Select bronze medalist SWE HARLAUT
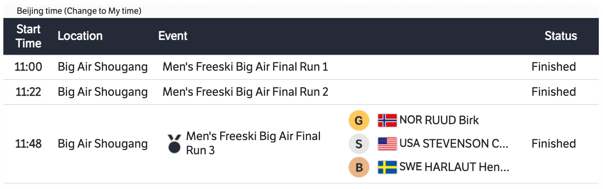 point(454,167)
